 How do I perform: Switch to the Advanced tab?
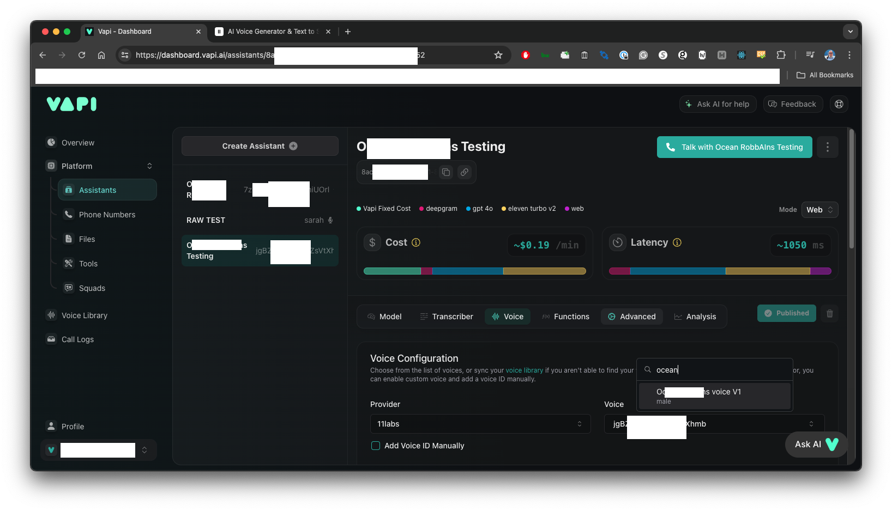632,317
